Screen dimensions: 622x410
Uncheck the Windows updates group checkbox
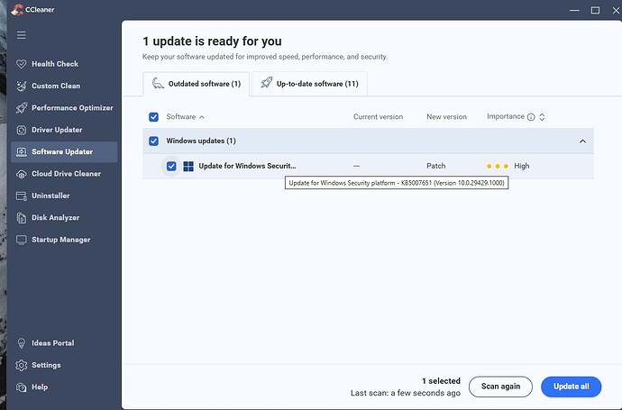click(x=153, y=141)
